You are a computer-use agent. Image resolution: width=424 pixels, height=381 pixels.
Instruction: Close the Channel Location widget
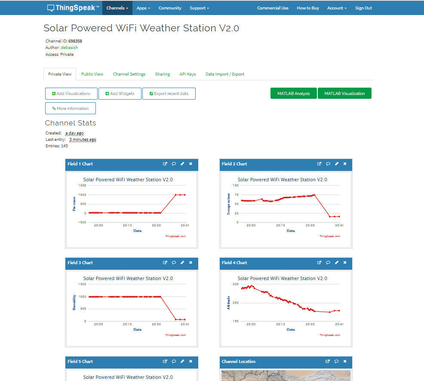(x=345, y=361)
